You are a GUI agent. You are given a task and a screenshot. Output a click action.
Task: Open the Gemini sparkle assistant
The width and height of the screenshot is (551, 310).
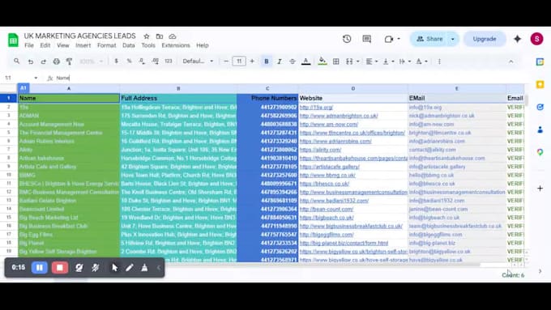coord(517,39)
